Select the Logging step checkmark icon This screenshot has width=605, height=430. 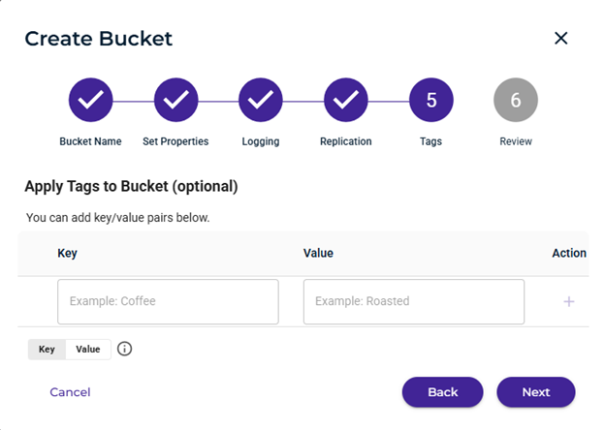point(261,100)
